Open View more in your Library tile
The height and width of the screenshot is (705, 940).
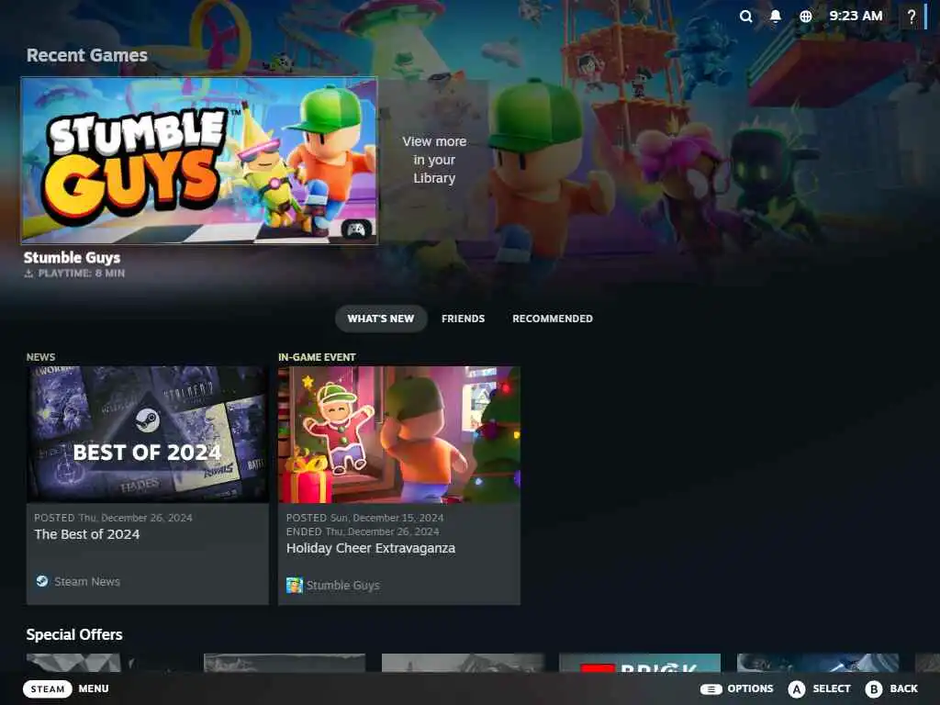click(x=434, y=160)
